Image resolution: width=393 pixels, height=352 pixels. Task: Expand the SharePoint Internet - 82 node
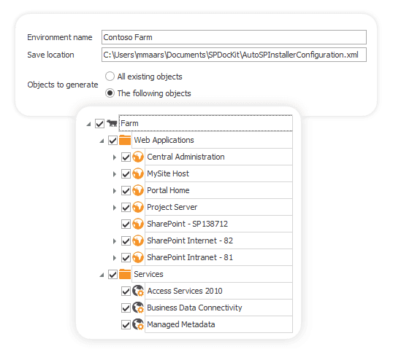click(x=115, y=241)
